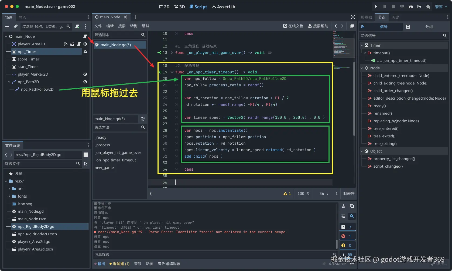The image size is (452, 271).
Task: Switch to the 历史 history tab
Action: (x=395, y=17)
